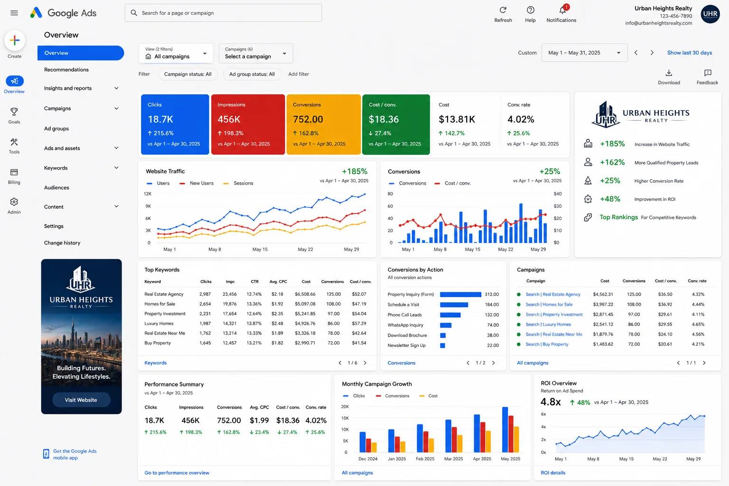Click the Urban Heights Realty banner image
Screen dimensions: 729x486
pos(81,336)
